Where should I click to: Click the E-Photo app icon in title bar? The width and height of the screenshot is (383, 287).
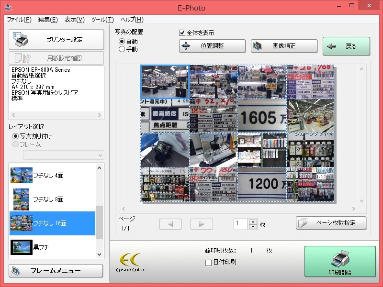8,7
